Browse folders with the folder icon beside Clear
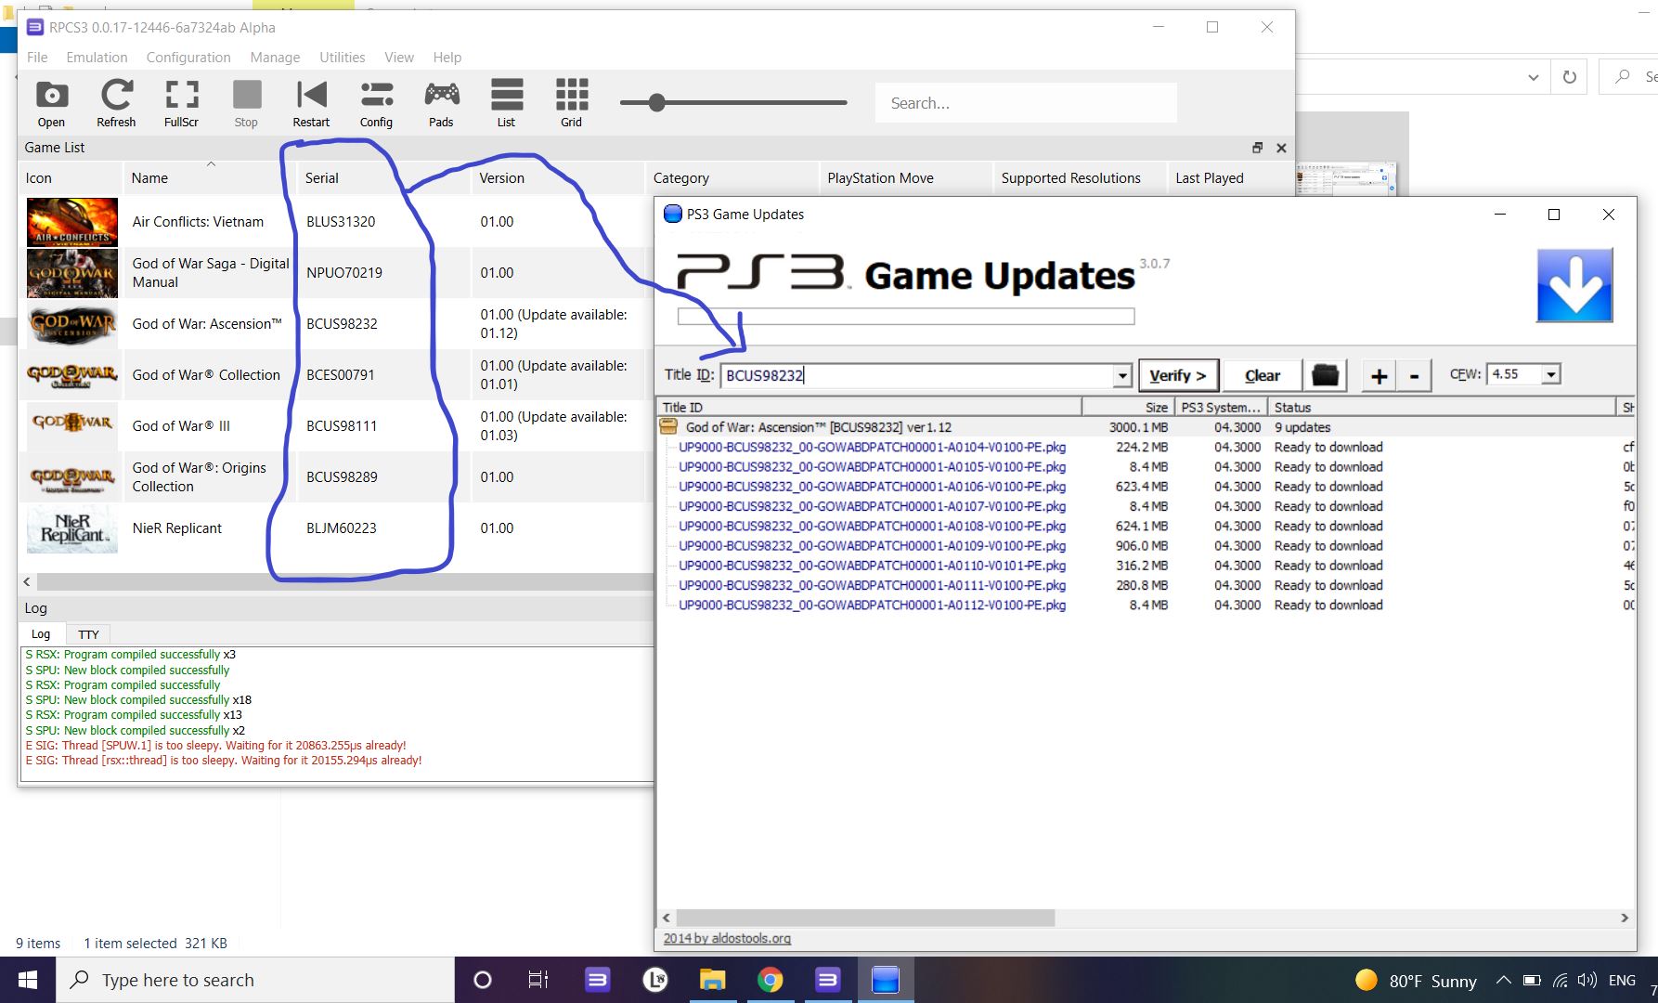Screen dimensions: 1658x1003 1325,374
